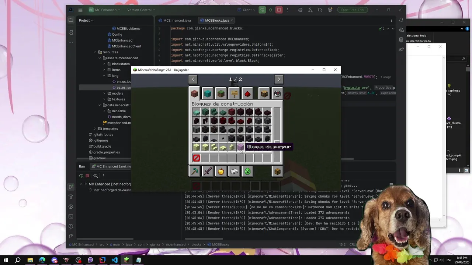Screen dimensions: 472x265
Task: Open Project view dropdown
Action: point(86,20)
